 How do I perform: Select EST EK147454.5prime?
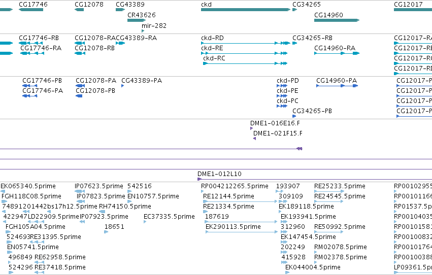(308, 237)
